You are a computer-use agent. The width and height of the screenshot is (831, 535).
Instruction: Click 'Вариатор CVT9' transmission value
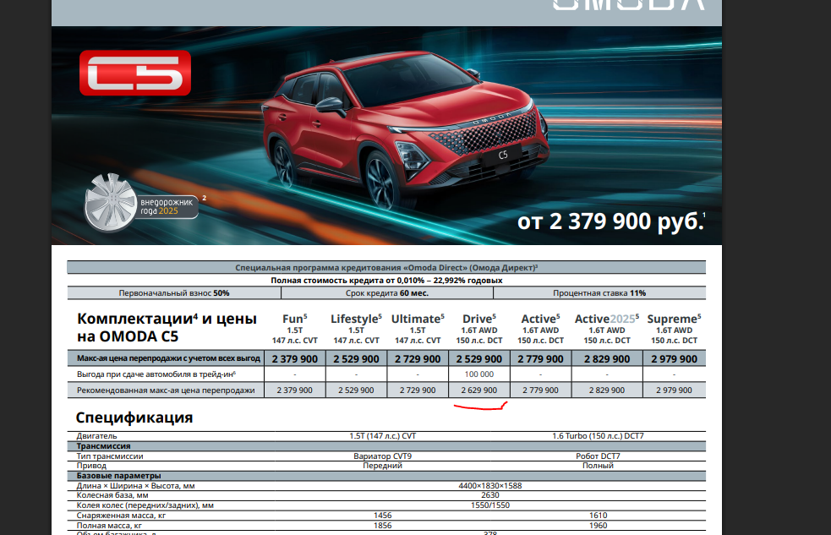click(383, 456)
